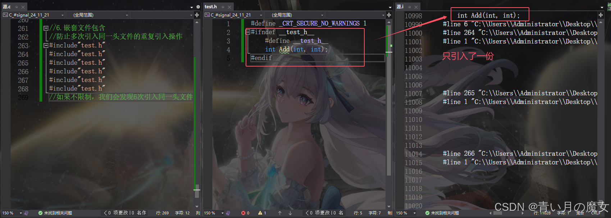Click #line 266 directive in 源.i
Image resolution: width=611 pixels, height=218 pixels.
[x=520, y=154]
